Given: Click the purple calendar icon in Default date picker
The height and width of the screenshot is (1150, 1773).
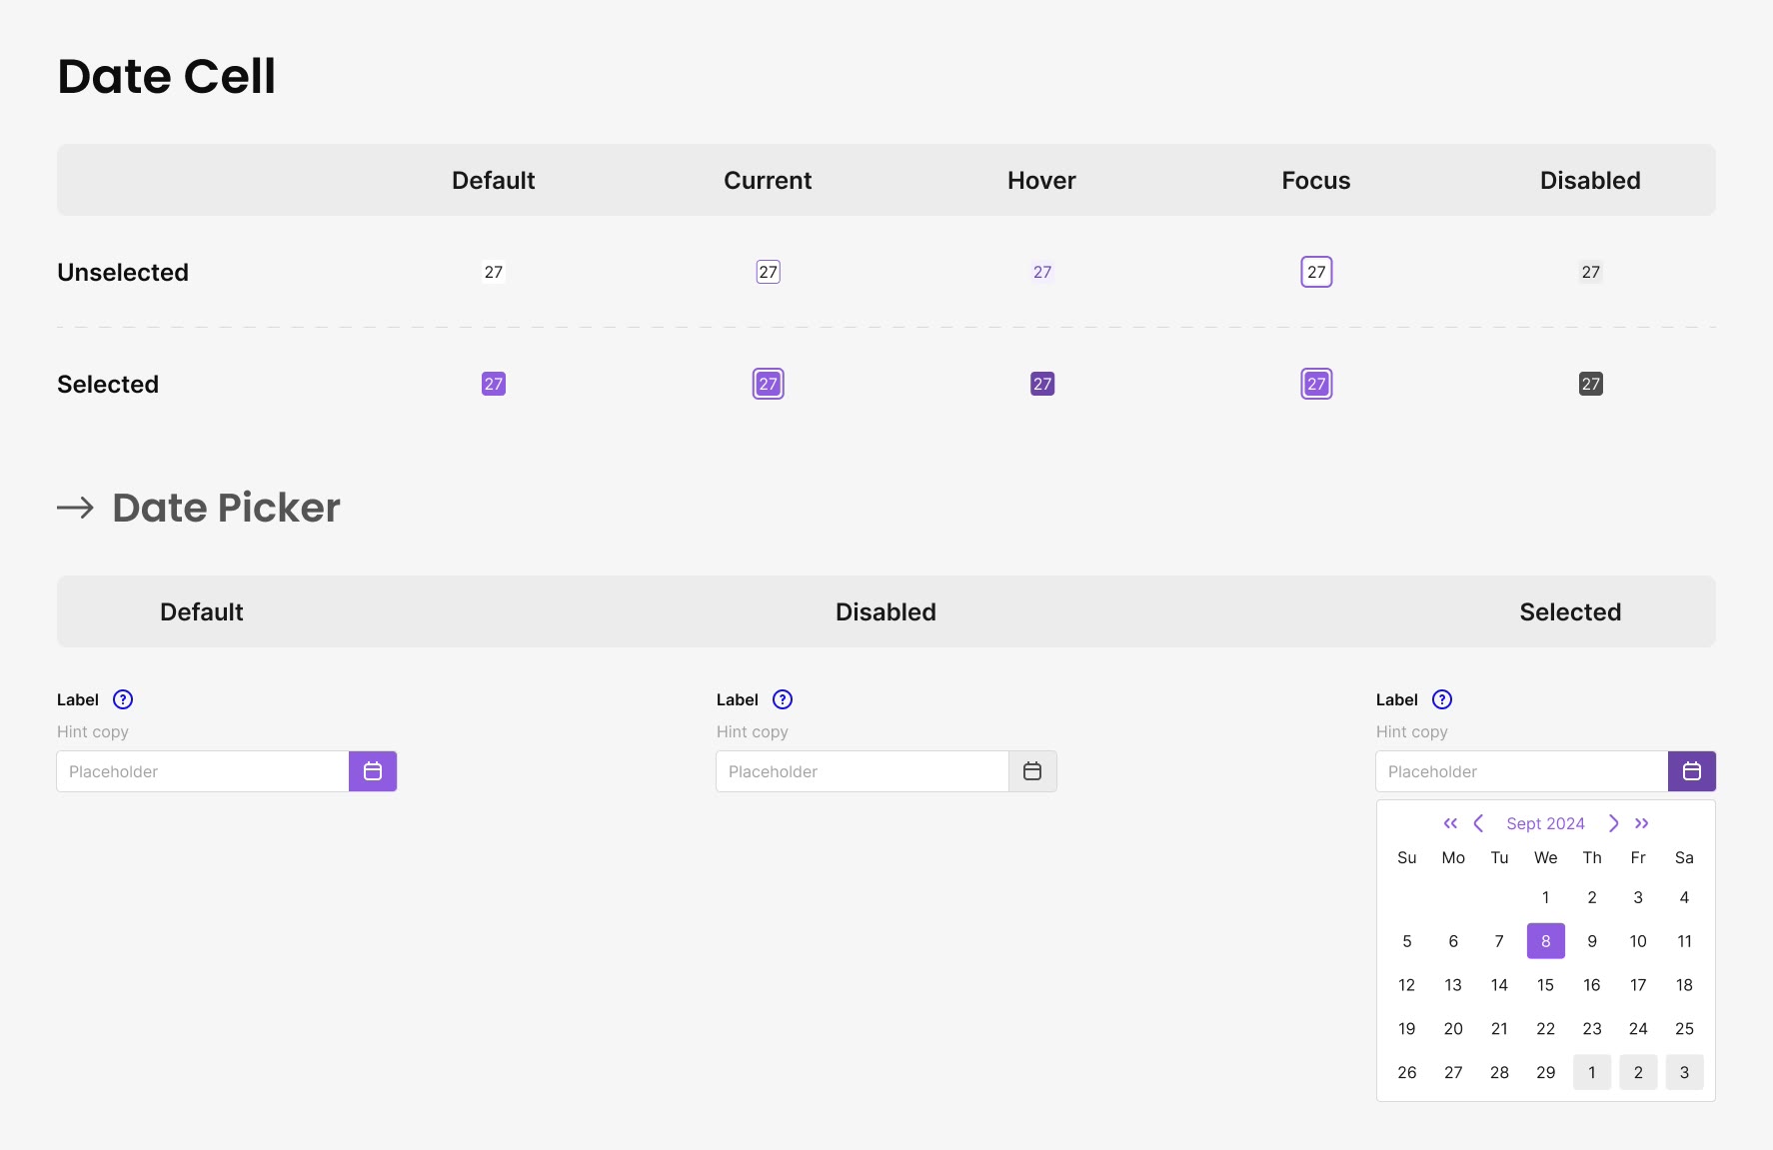Looking at the screenshot, I should [x=373, y=771].
